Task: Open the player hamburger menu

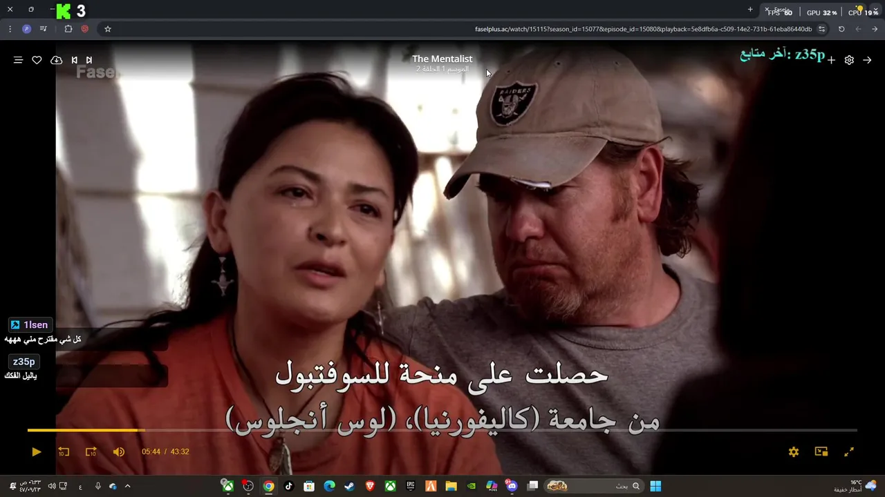Action: click(19, 60)
